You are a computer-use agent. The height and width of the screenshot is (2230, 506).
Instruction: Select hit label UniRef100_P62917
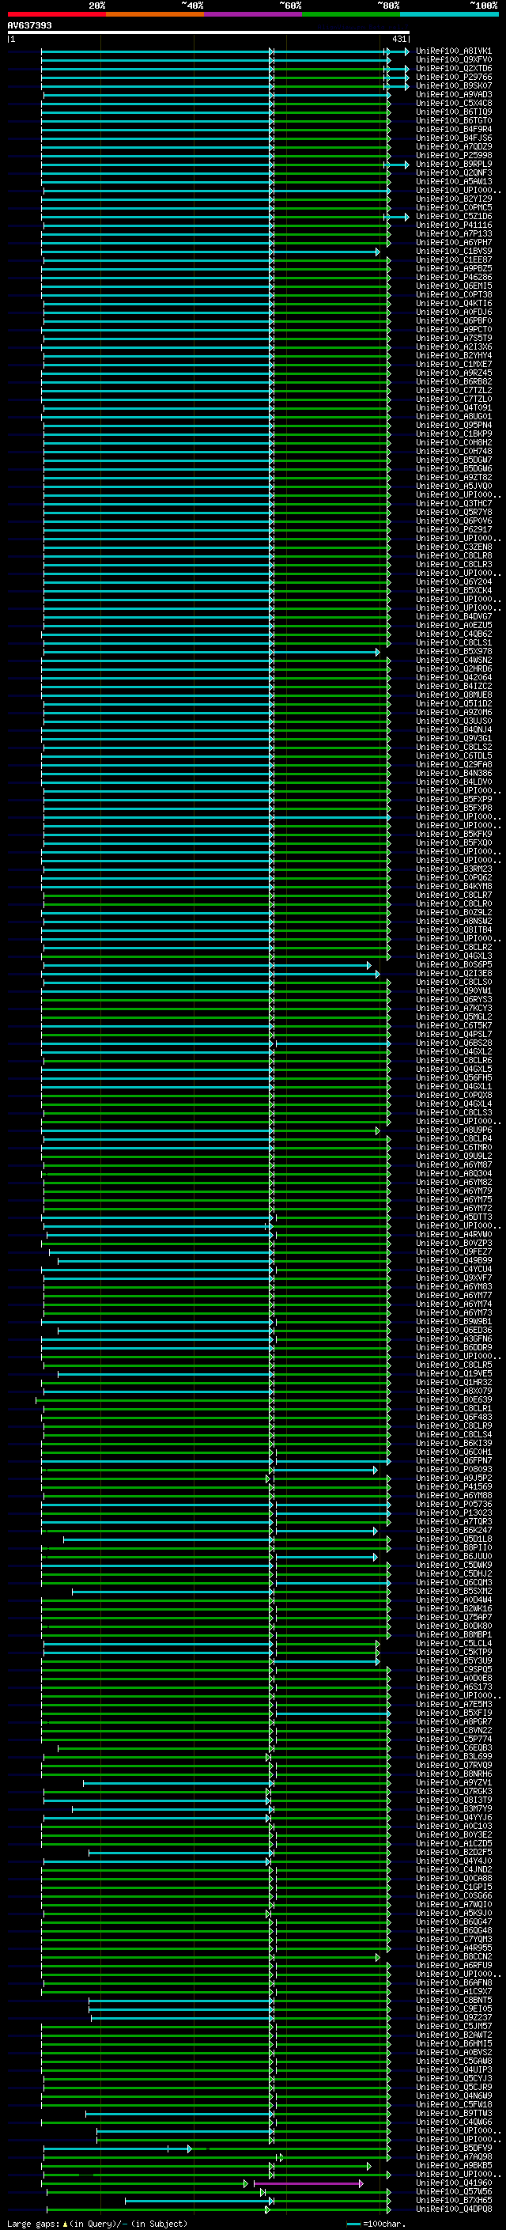coord(453,530)
